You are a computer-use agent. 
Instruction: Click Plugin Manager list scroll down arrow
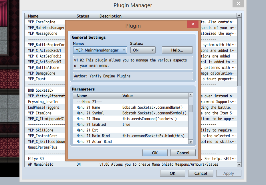(x=239, y=165)
